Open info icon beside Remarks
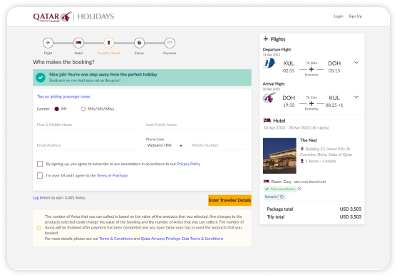The height and width of the screenshot is (277, 397). pyautogui.click(x=282, y=197)
